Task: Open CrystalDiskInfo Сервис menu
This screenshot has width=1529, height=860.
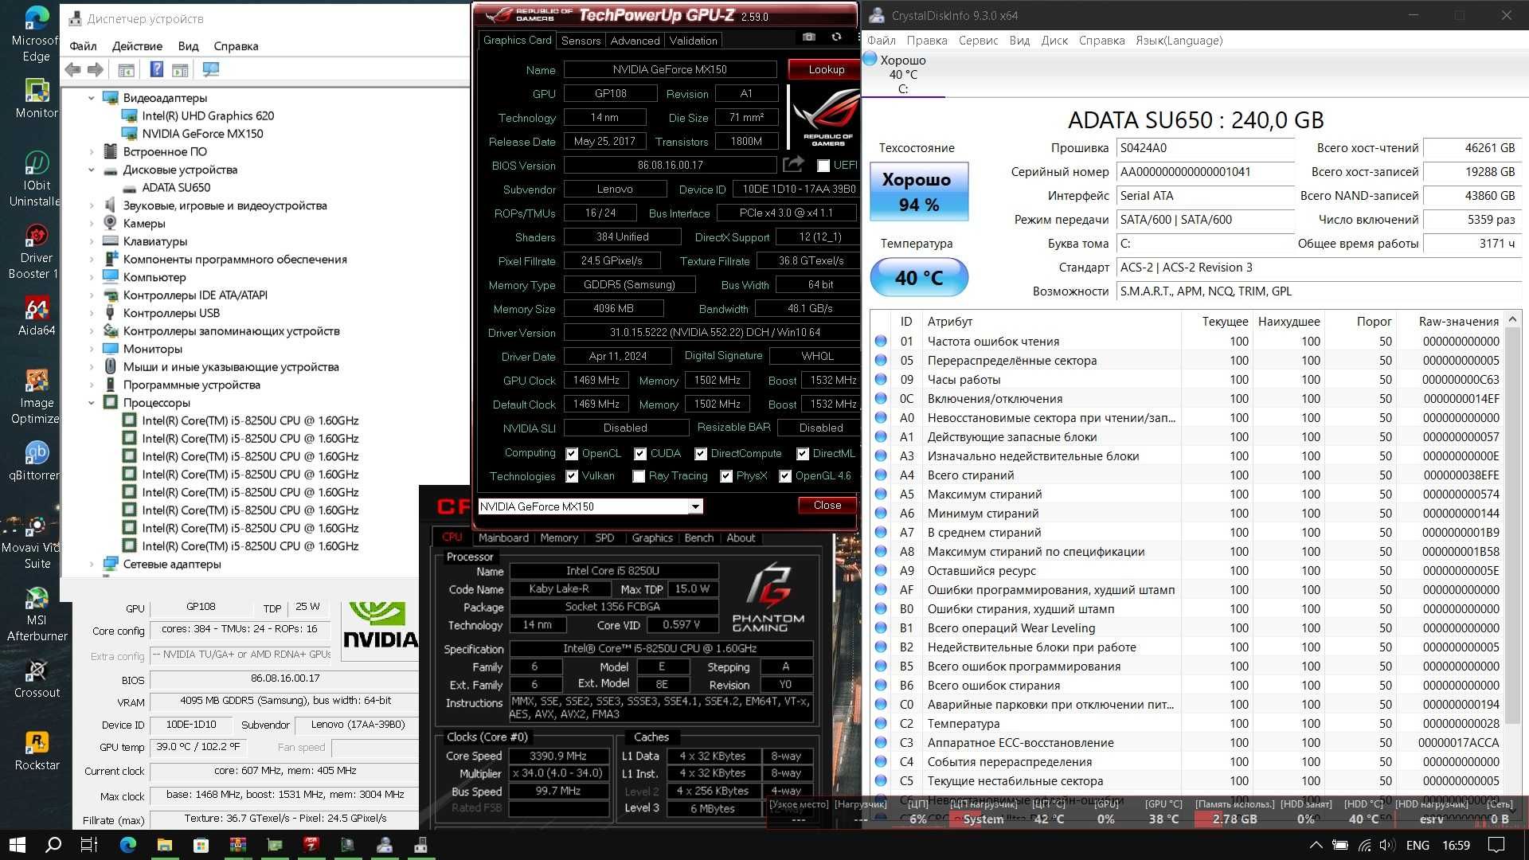Action: coord(978,40)
